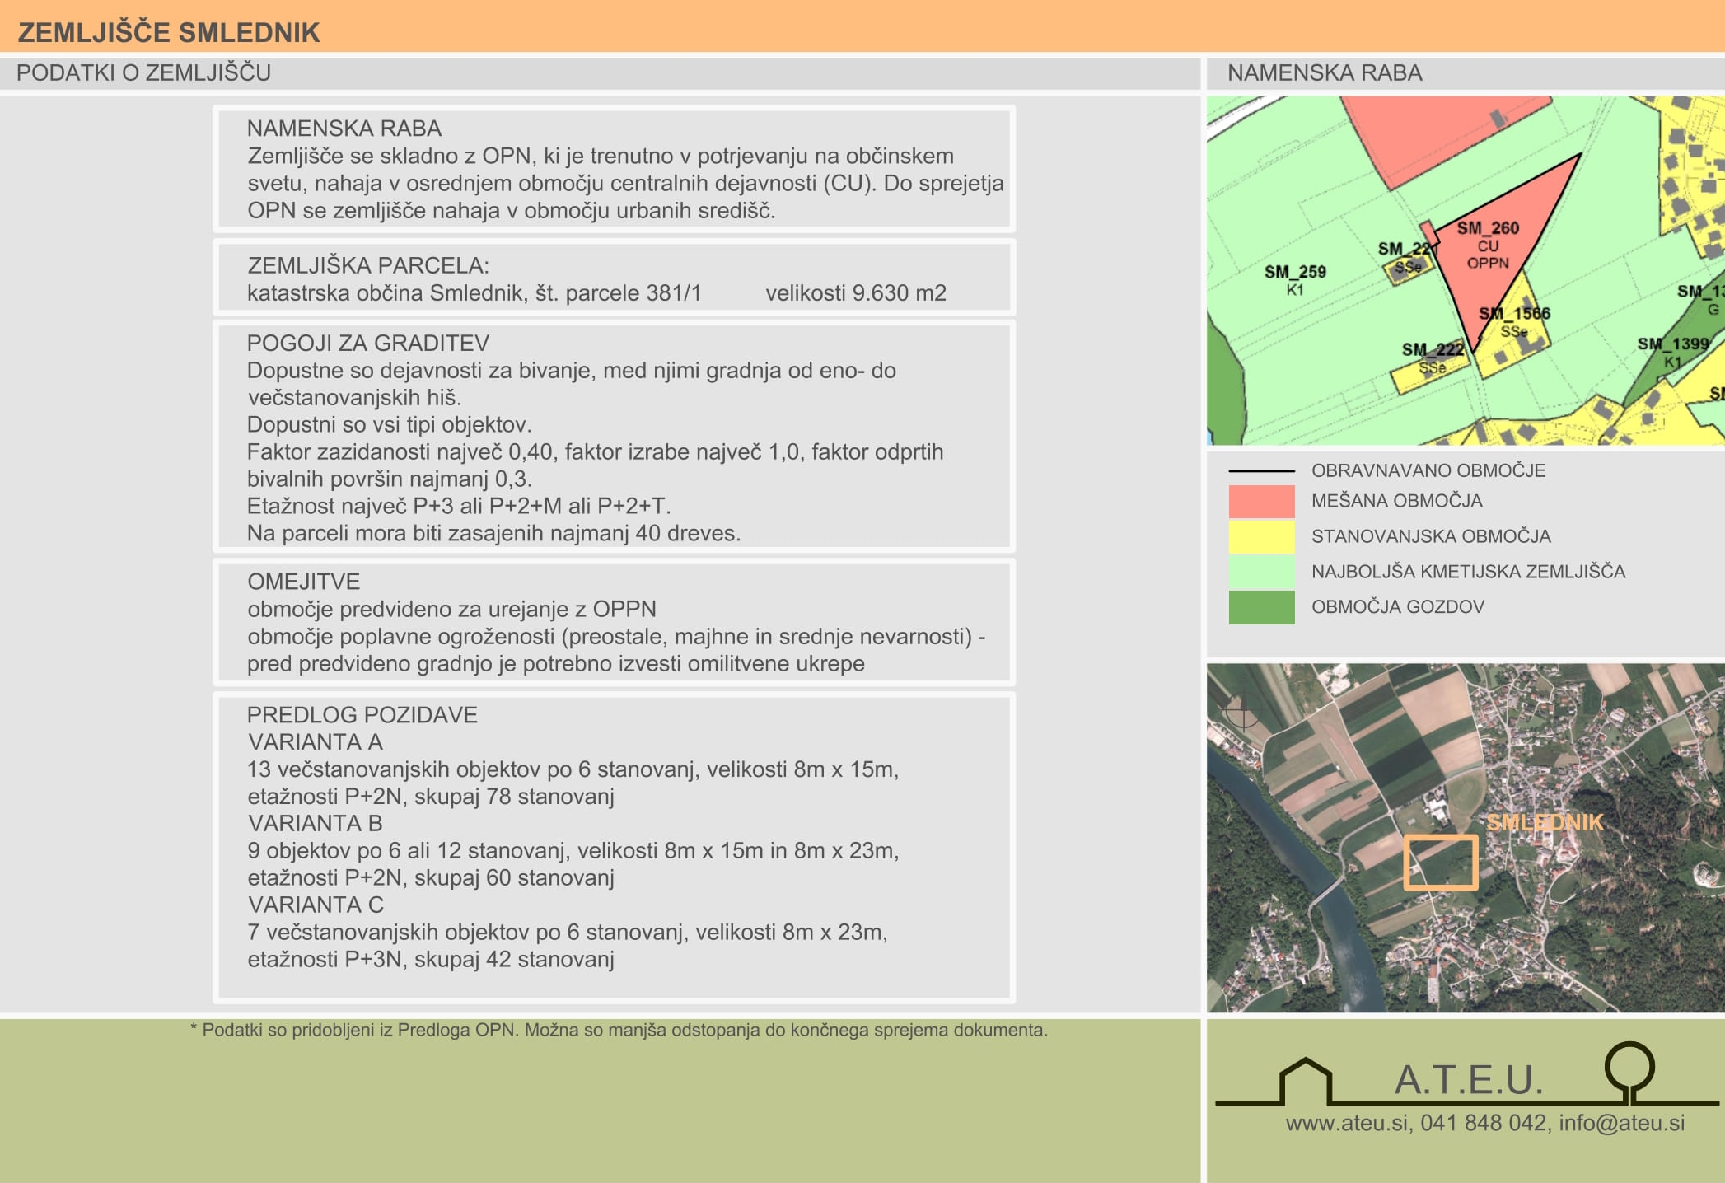Click the PREDLOG POZIDAVE heading

point(362,715)
